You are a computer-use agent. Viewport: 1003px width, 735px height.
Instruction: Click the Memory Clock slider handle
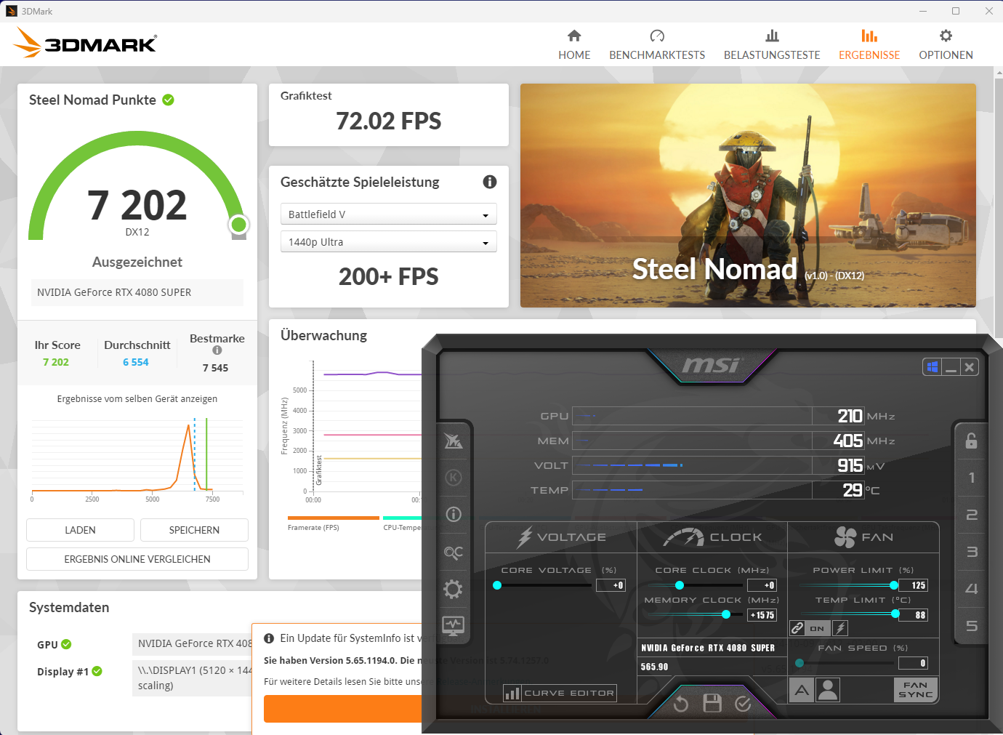726,614
